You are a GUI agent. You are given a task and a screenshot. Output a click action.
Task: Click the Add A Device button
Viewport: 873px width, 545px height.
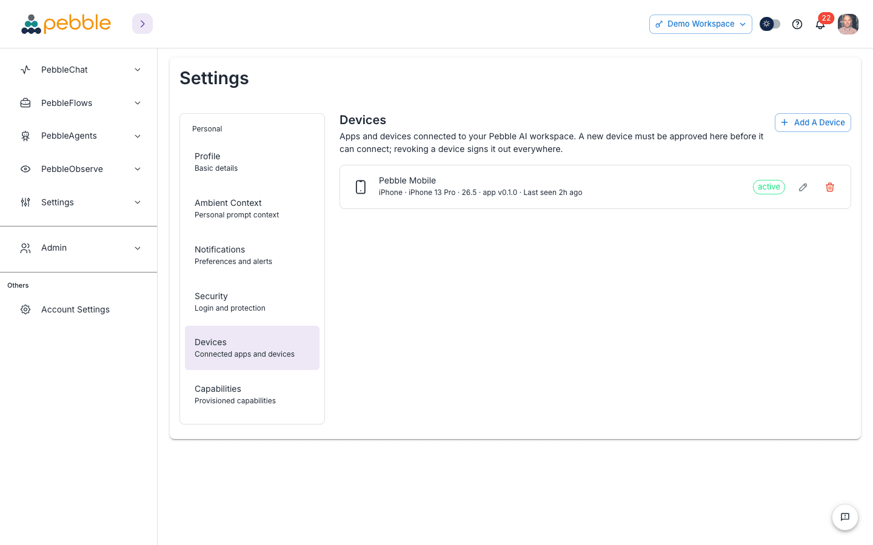[813, 122]
